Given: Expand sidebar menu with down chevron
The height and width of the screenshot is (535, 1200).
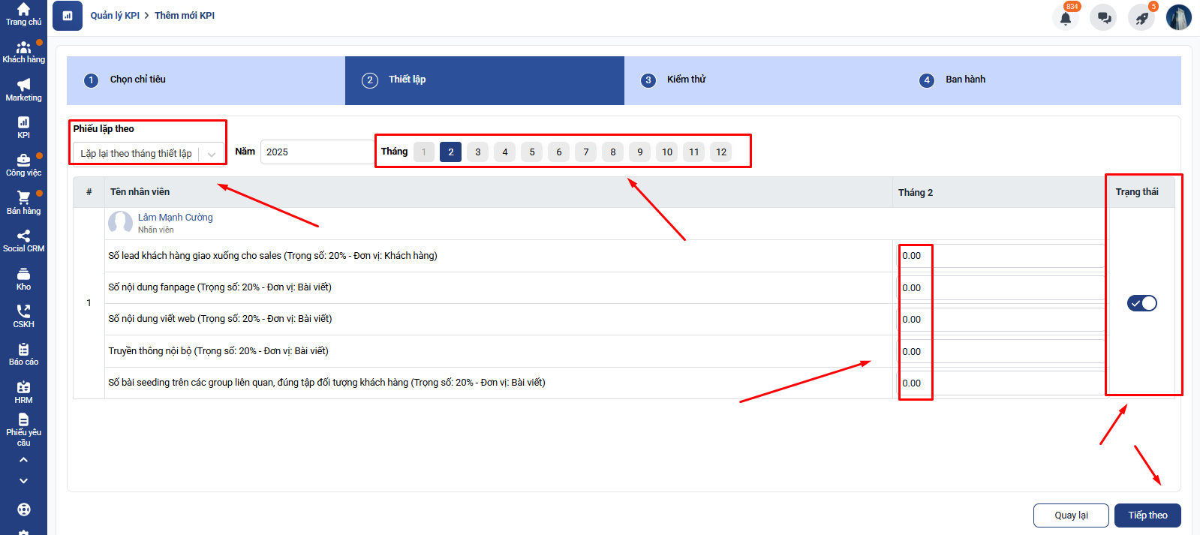Looking at the screenshot, I should 23,481.
